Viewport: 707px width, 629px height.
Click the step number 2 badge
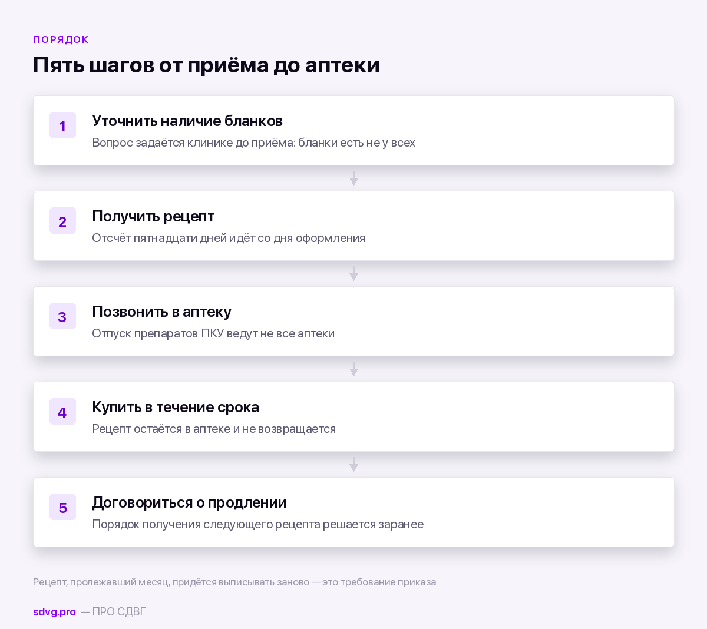pos(62,221)
